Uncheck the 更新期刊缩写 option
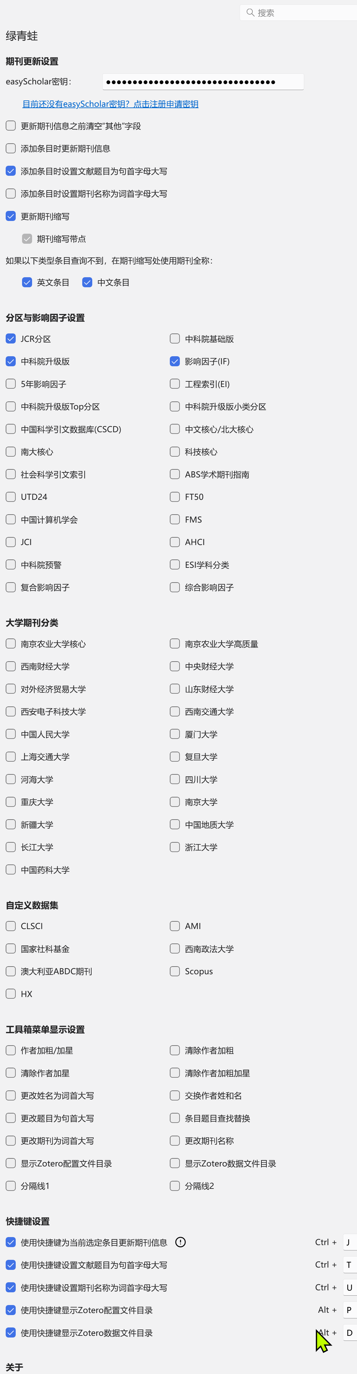Viewport: 357px width, 1374px height. pyautogui.click(x=11, y=216)
